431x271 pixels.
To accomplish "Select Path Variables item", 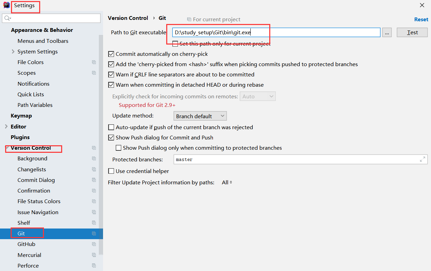I will (x=35, y=105).
